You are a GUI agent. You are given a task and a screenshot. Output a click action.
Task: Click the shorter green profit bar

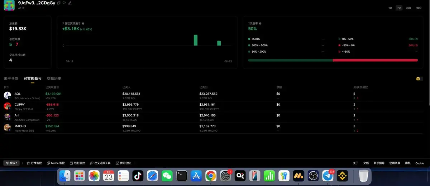click(219, 43)
